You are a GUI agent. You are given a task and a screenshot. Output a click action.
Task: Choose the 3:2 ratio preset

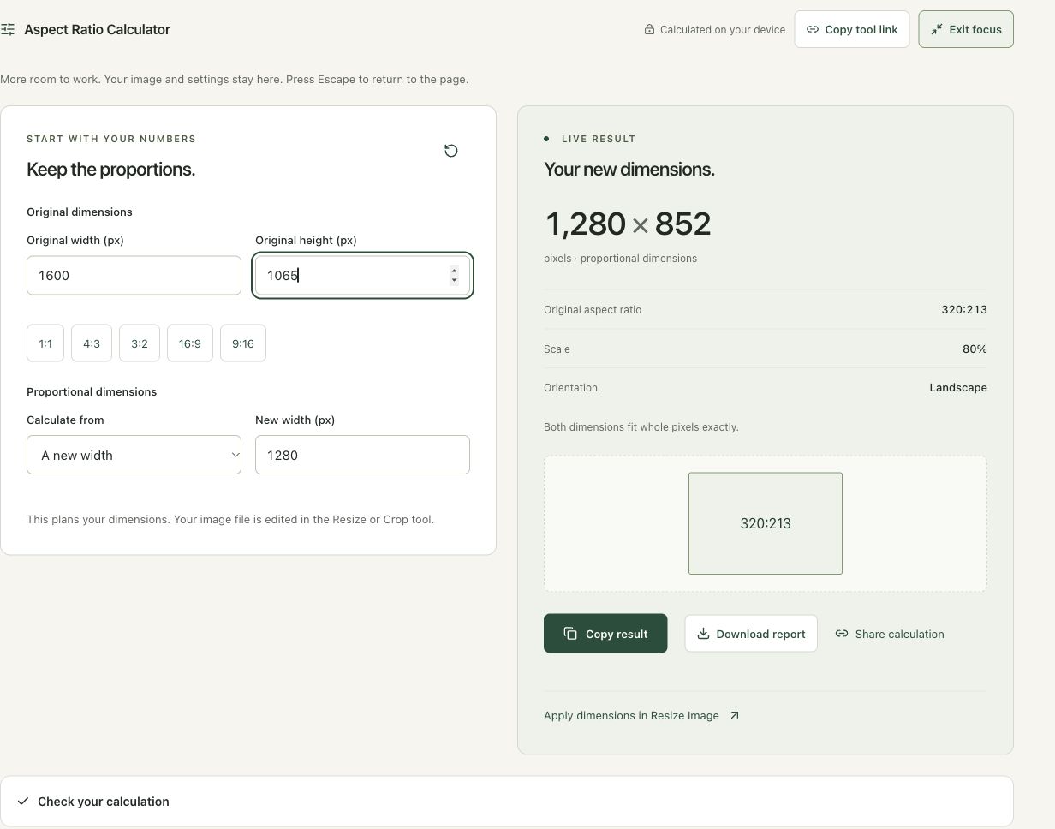coord(140,343)
